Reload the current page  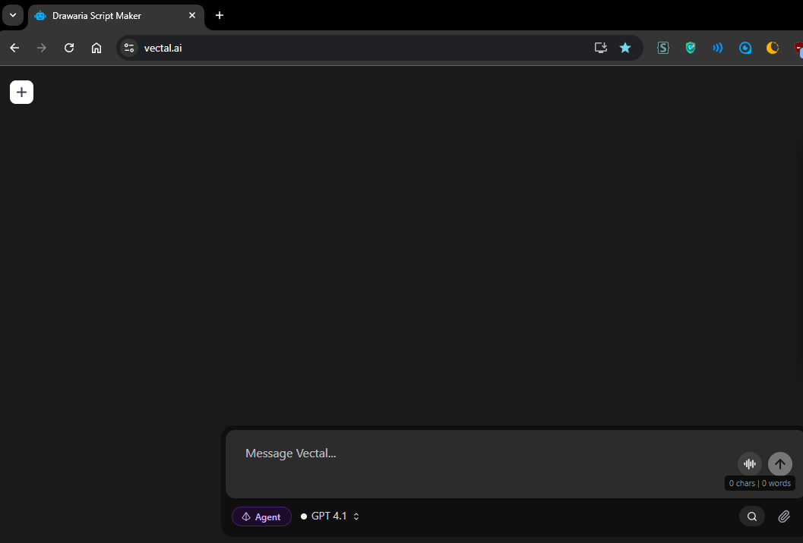[69, 48]
